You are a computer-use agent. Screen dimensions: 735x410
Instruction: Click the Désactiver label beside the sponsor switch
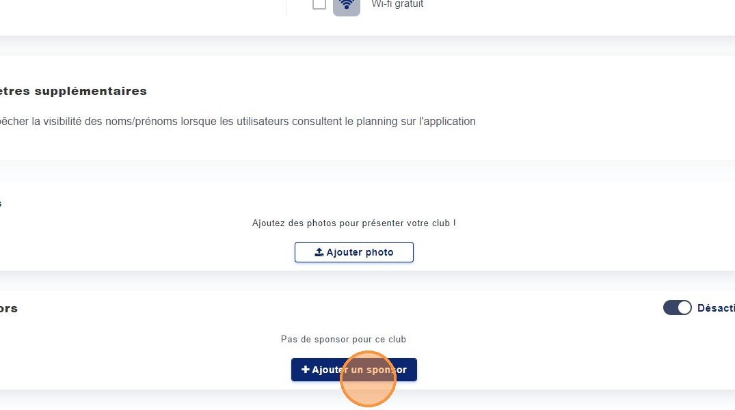click(x=716, y=308)
